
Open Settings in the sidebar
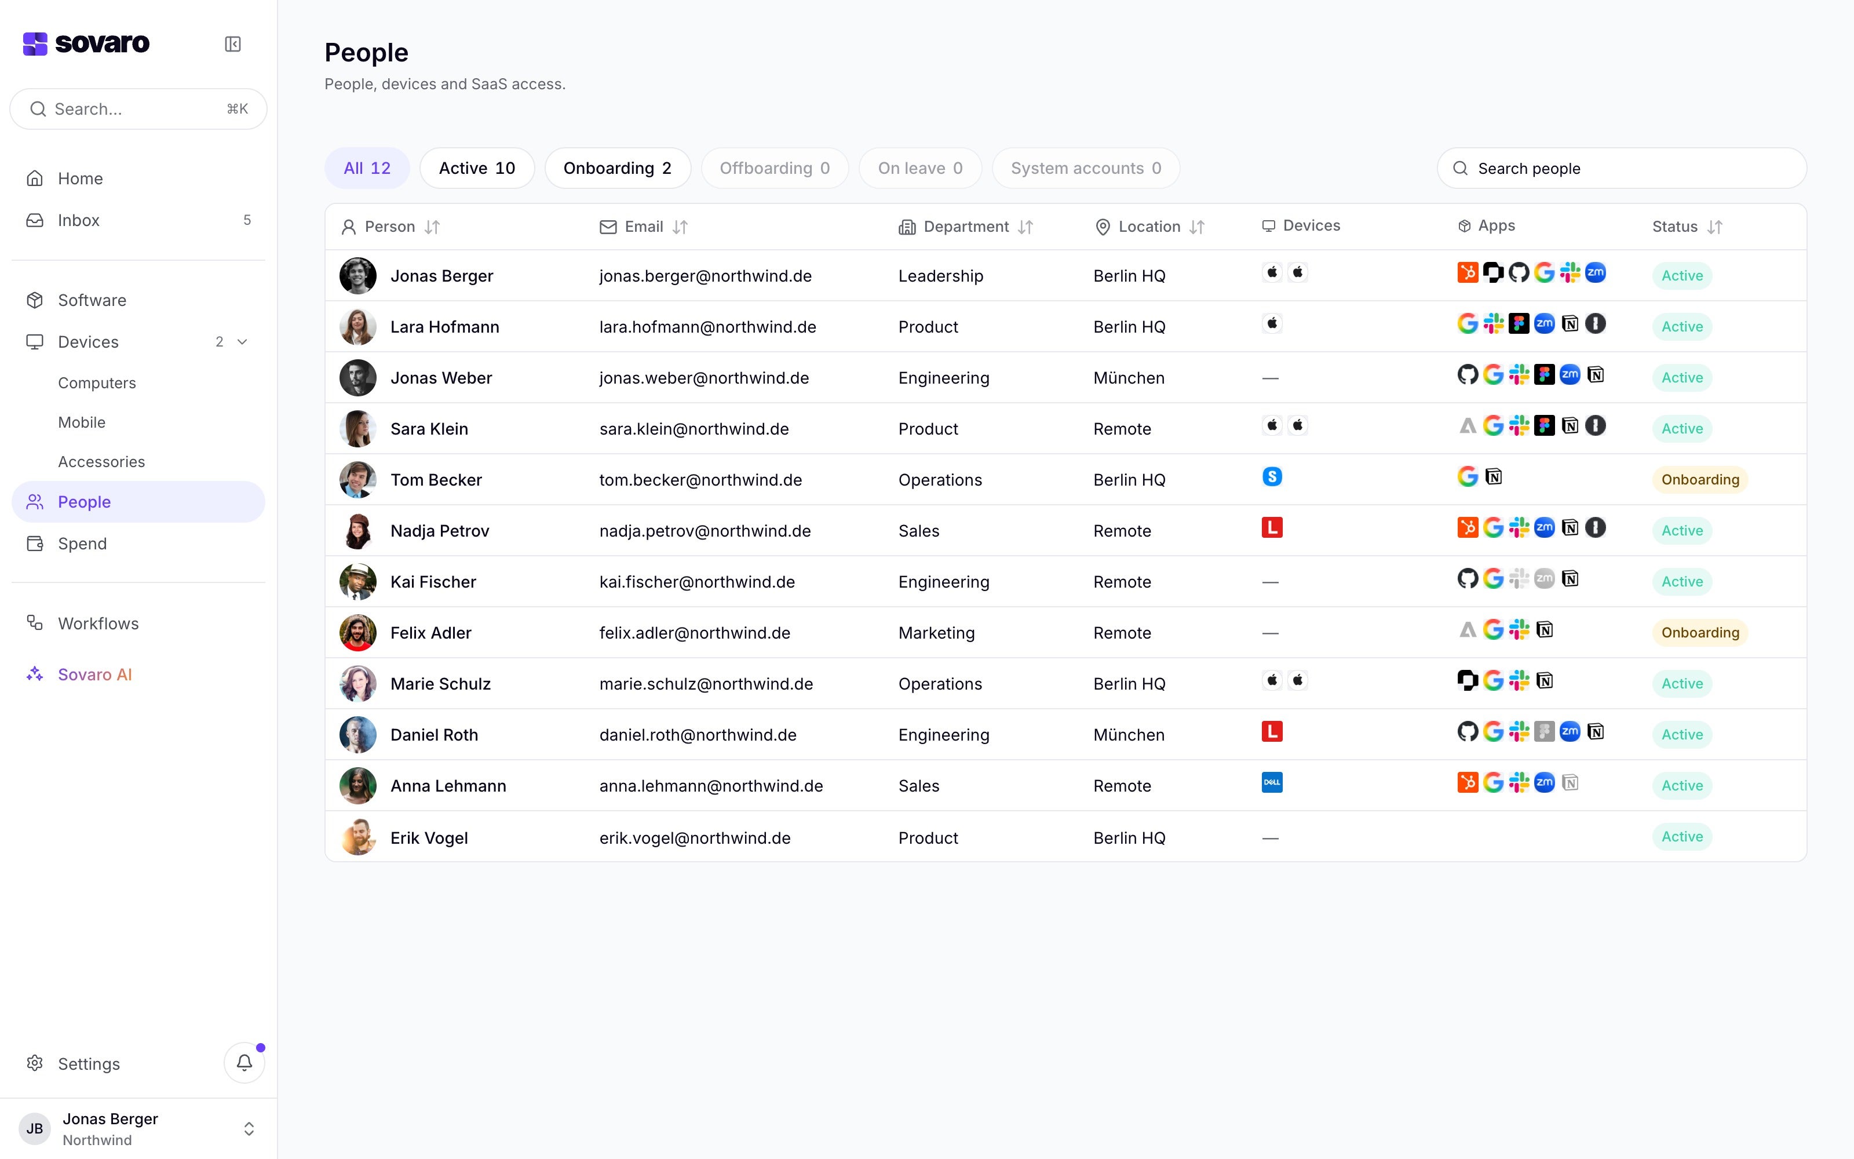pos(89,1064)
